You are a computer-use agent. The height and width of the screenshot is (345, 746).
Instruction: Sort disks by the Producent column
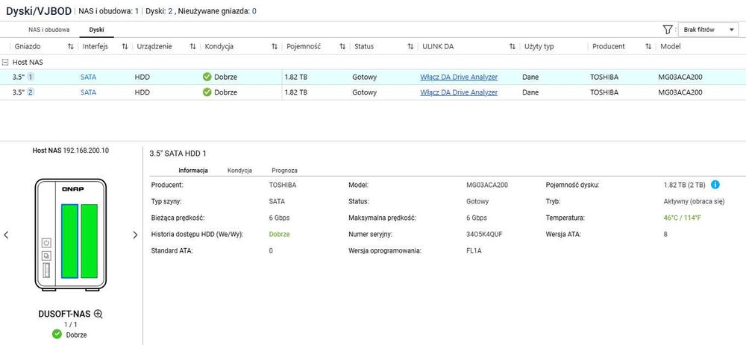(648, 46)
